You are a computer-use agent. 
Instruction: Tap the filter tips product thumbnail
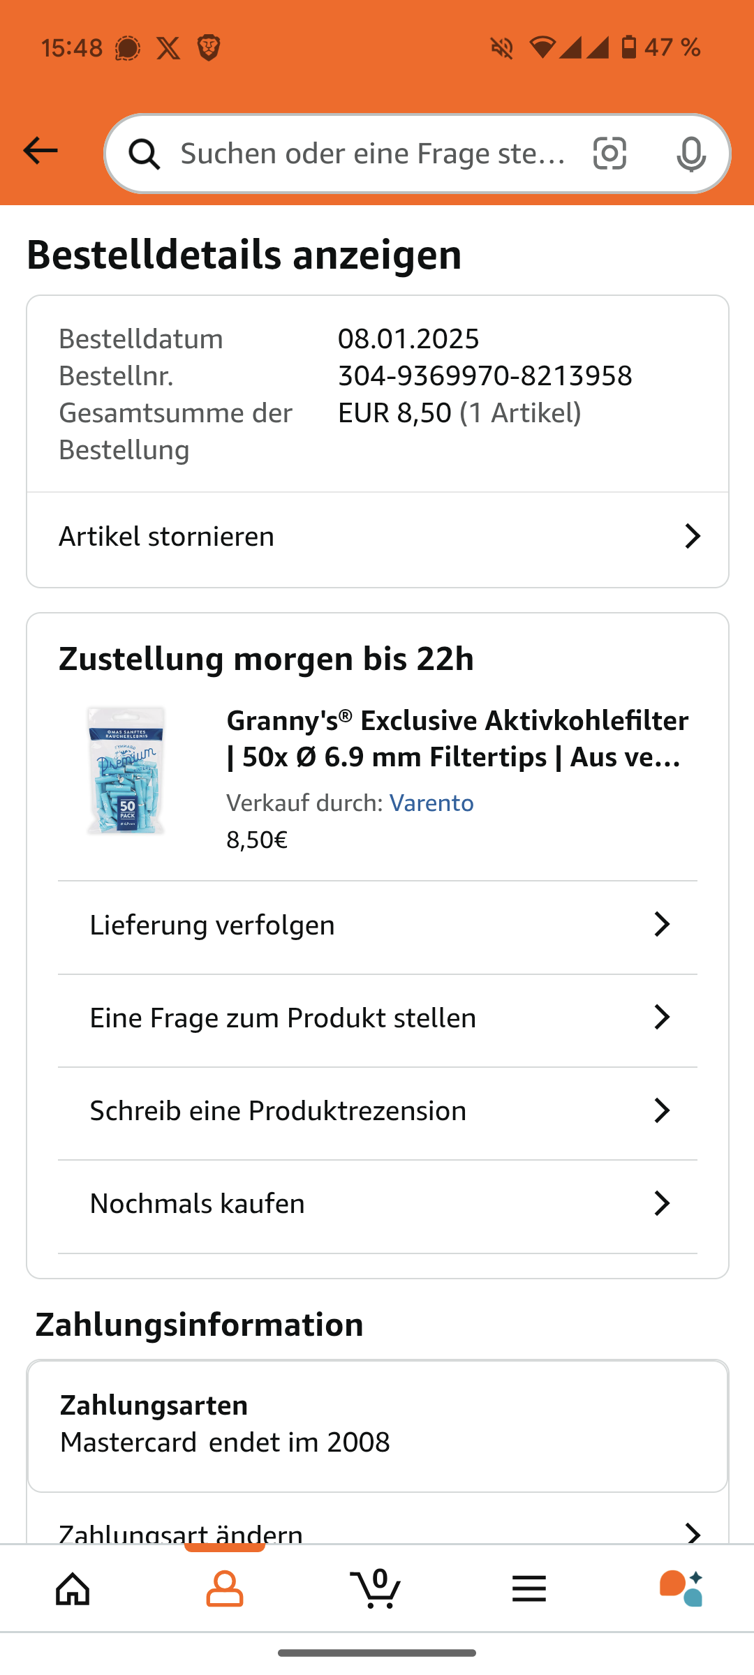coord(126,770)
